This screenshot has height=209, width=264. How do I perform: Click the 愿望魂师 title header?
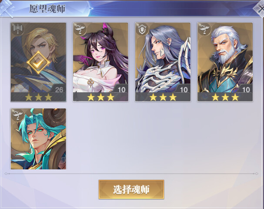point(47,9)
